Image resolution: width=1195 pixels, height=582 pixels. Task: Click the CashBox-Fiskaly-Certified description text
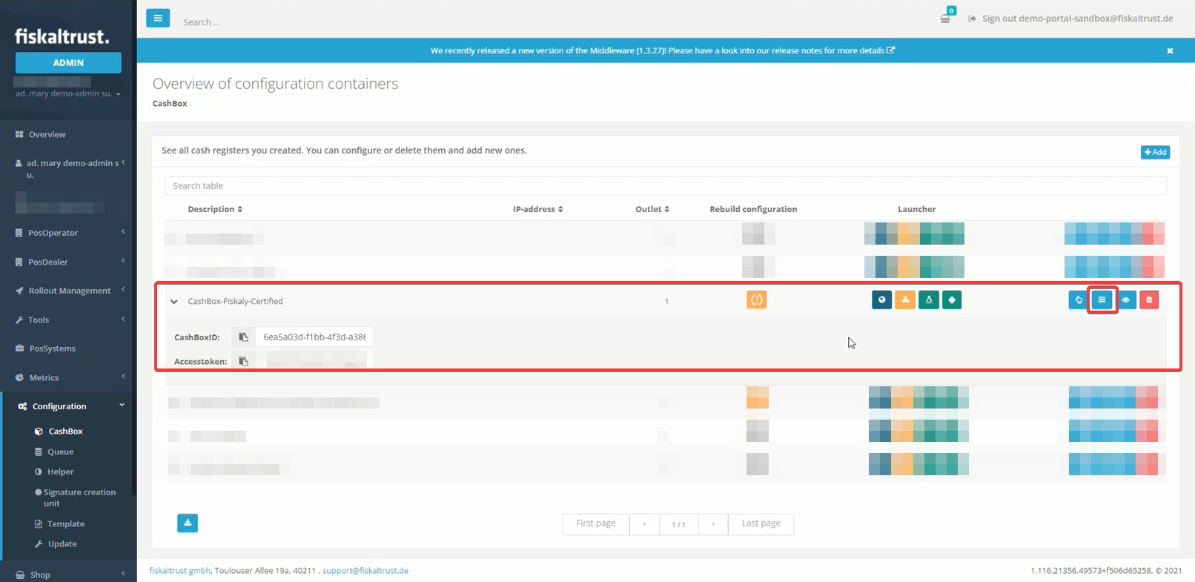coord(235,302)
